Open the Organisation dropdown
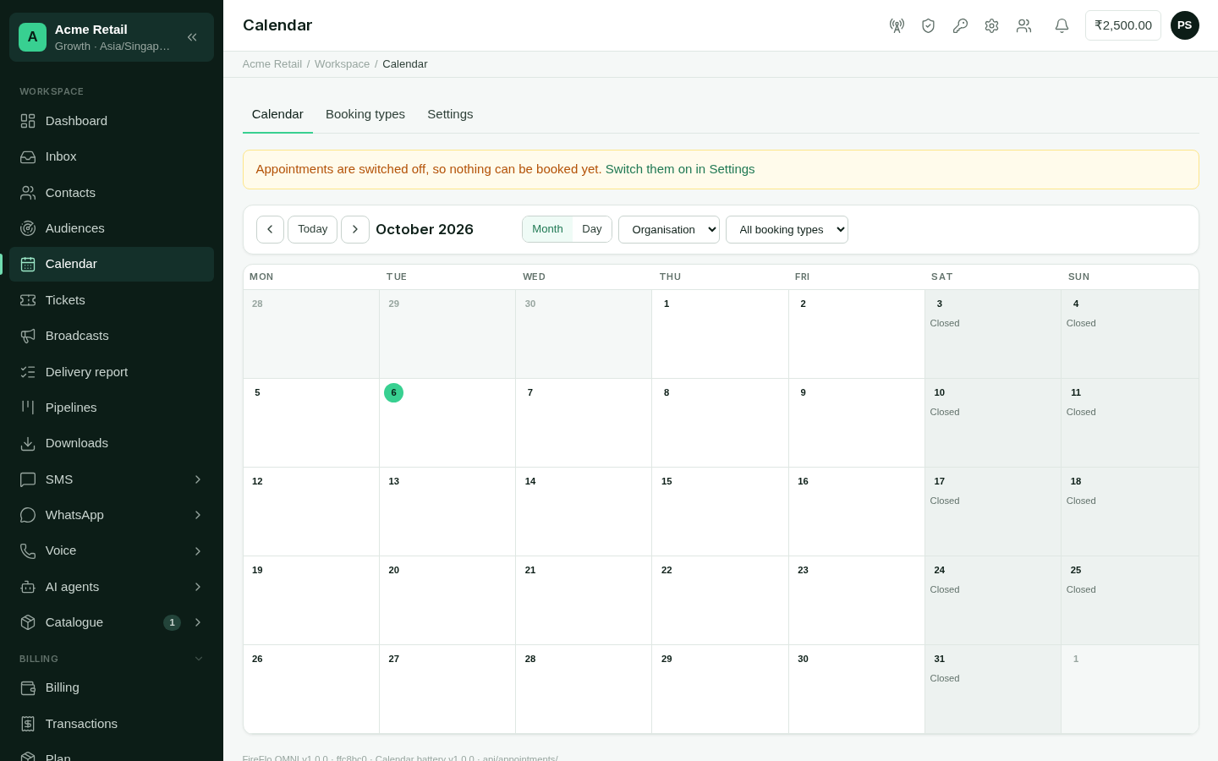1218x761 pixels. (x=669, y=229)
